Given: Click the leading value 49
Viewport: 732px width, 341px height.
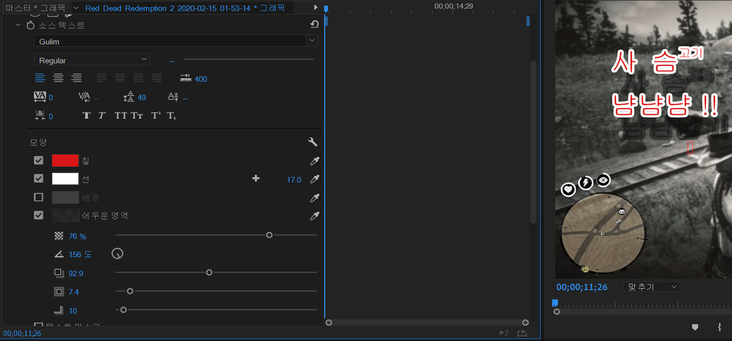Looking at the screenshot, I should [142, 97].
